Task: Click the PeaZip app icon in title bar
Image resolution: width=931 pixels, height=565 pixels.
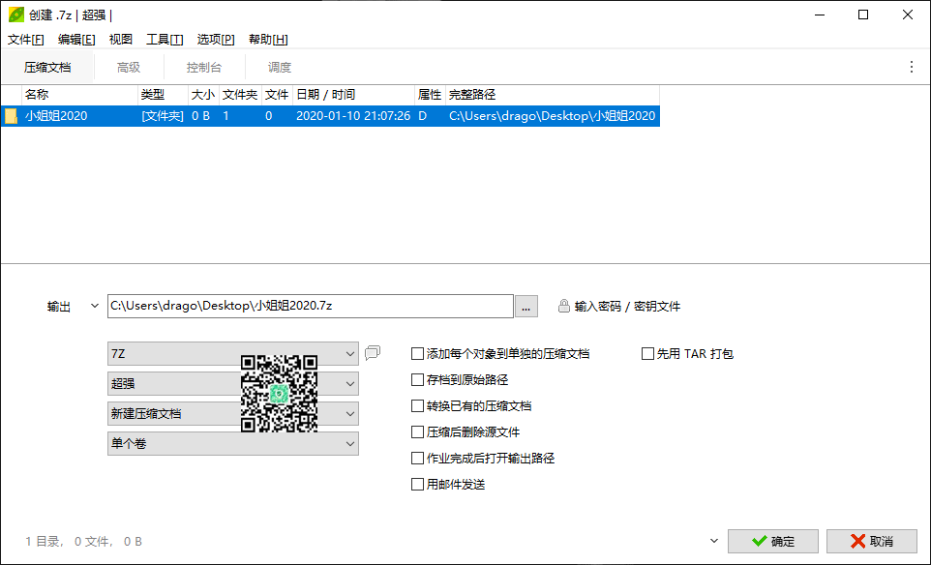Action: click(16, 15)
